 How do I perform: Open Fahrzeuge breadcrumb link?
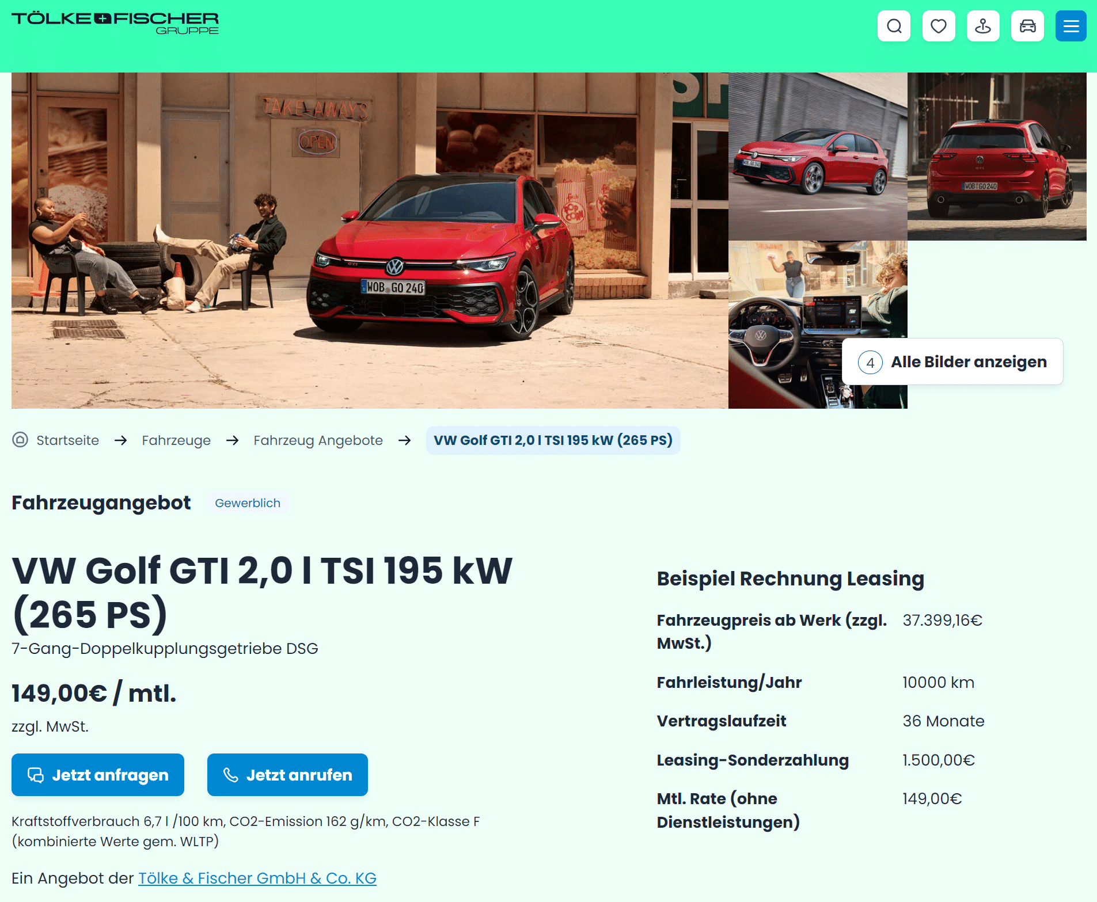click(x=176, y=440)
